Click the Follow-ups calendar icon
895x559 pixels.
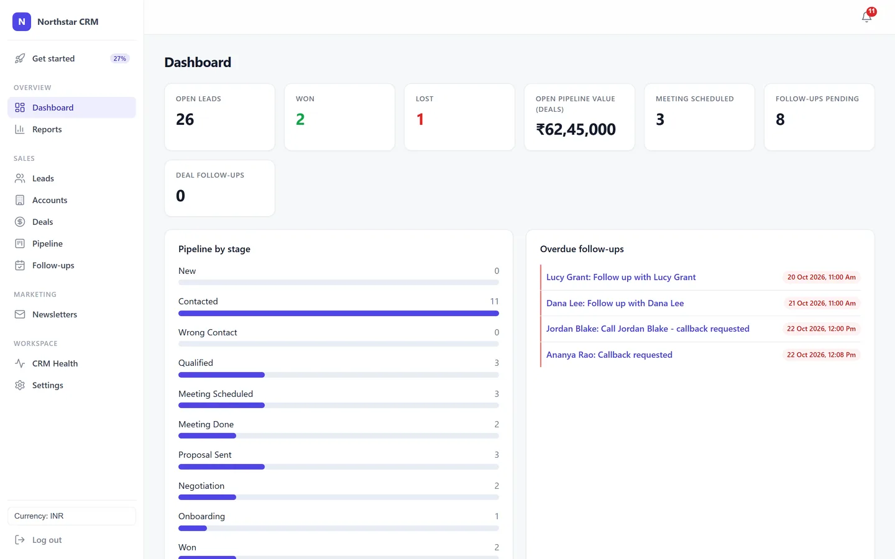coord(20,265)
